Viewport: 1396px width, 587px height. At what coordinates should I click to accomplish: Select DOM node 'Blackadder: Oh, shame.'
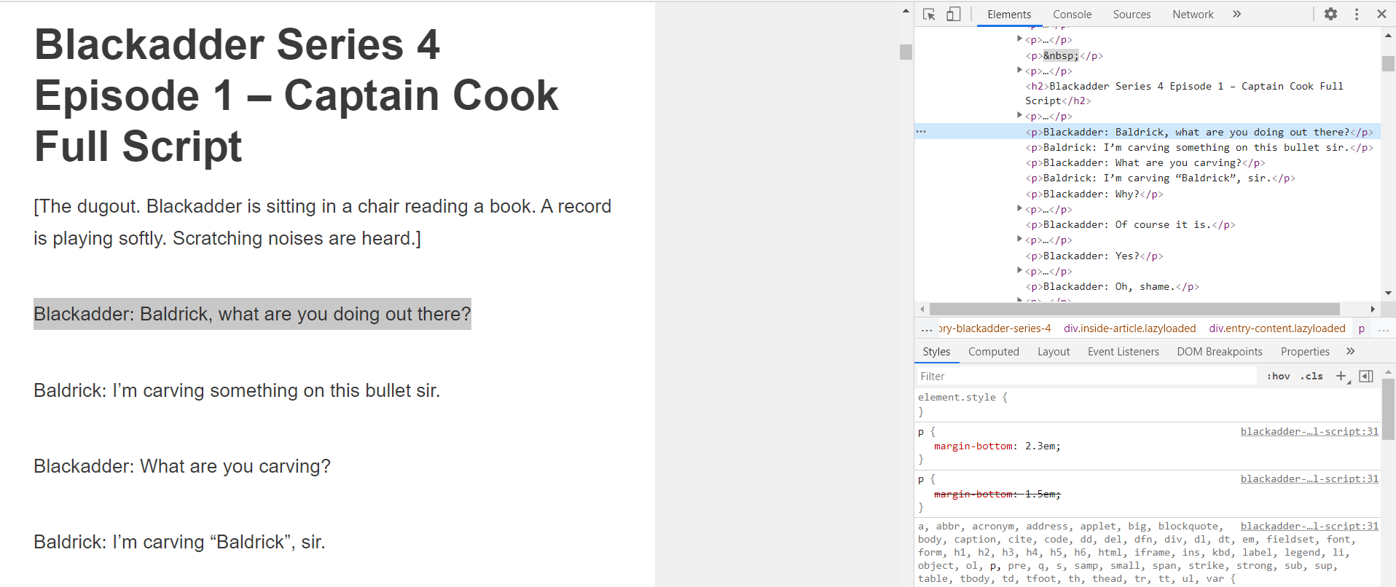1112,286
